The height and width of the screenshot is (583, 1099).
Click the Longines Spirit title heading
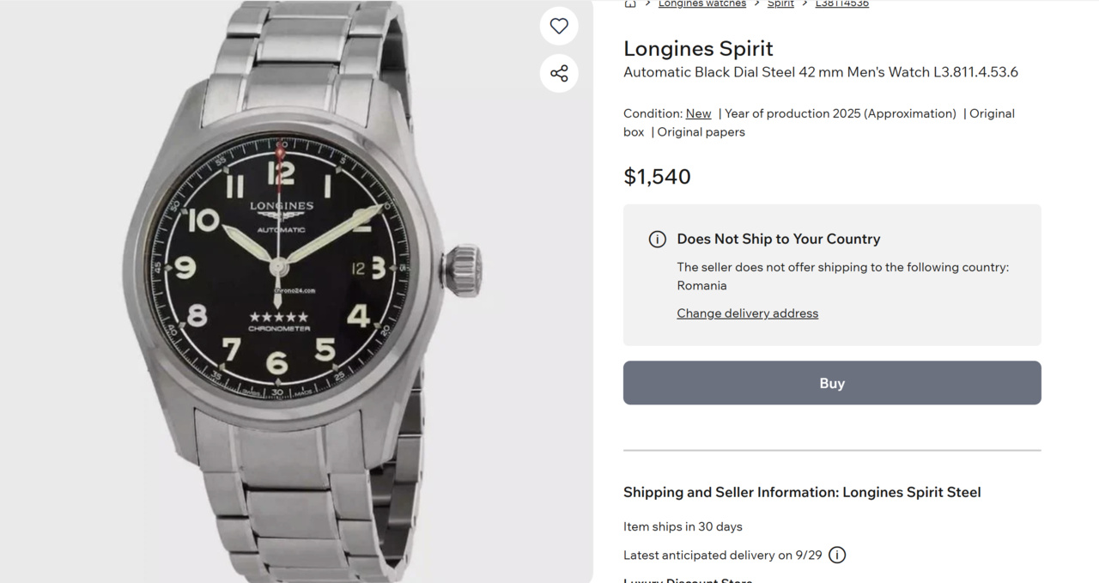click(x=698, y=49)
